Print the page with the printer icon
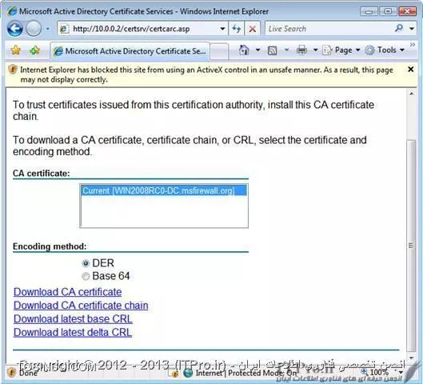The width and height of the screenshot is (423, 384). tap(301, 50)
